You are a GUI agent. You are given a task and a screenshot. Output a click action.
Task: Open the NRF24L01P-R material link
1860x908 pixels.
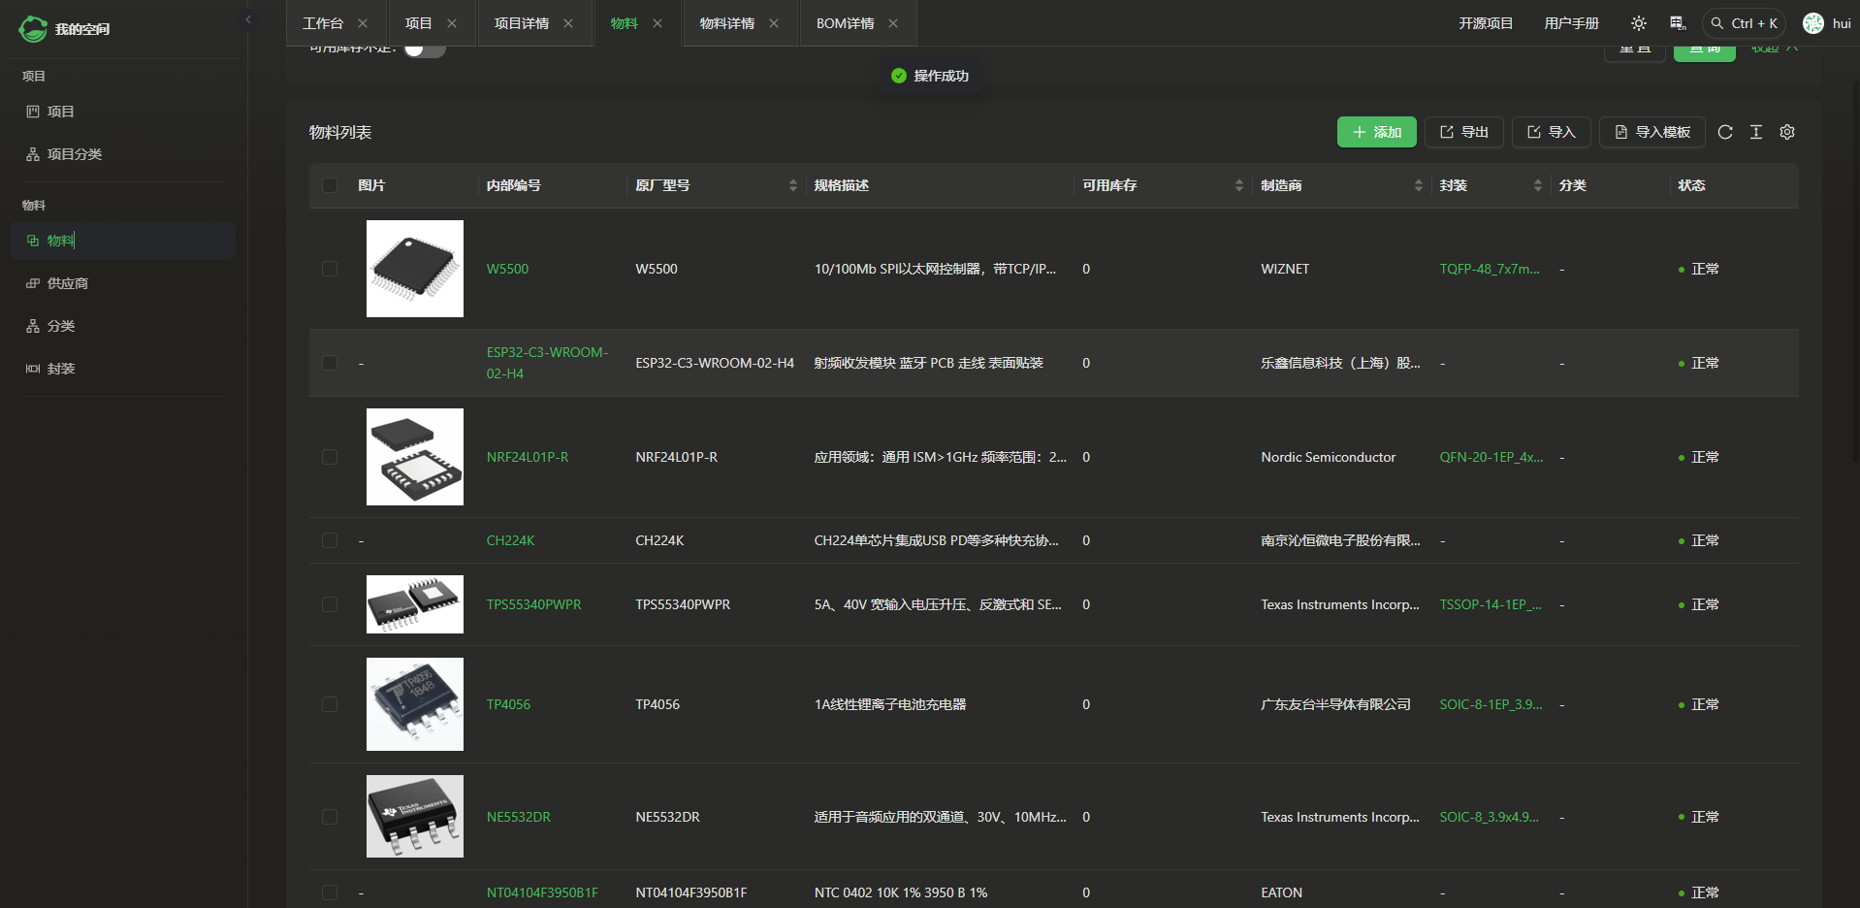528,457
